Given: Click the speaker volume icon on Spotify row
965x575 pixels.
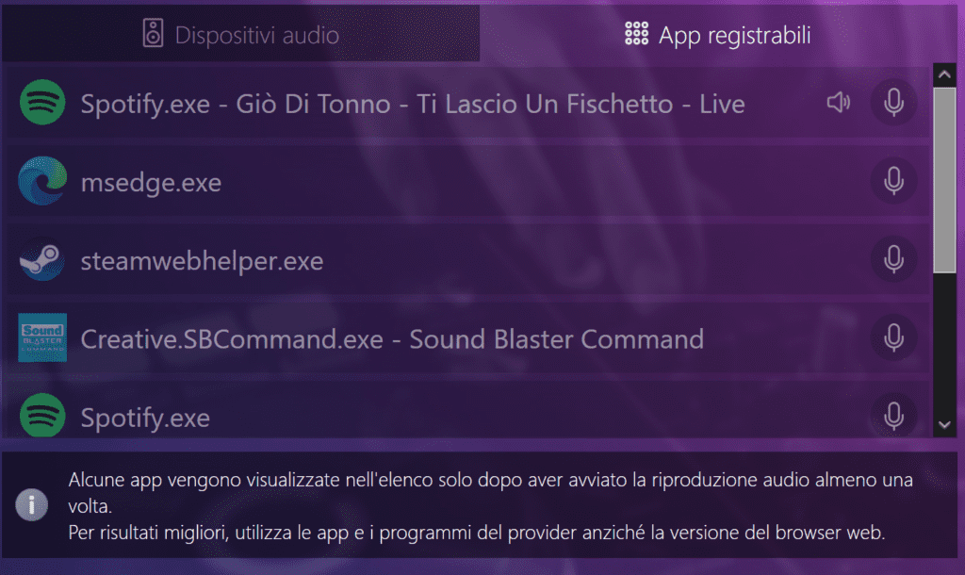Looking at the screenshot, I should coord(838,102).
